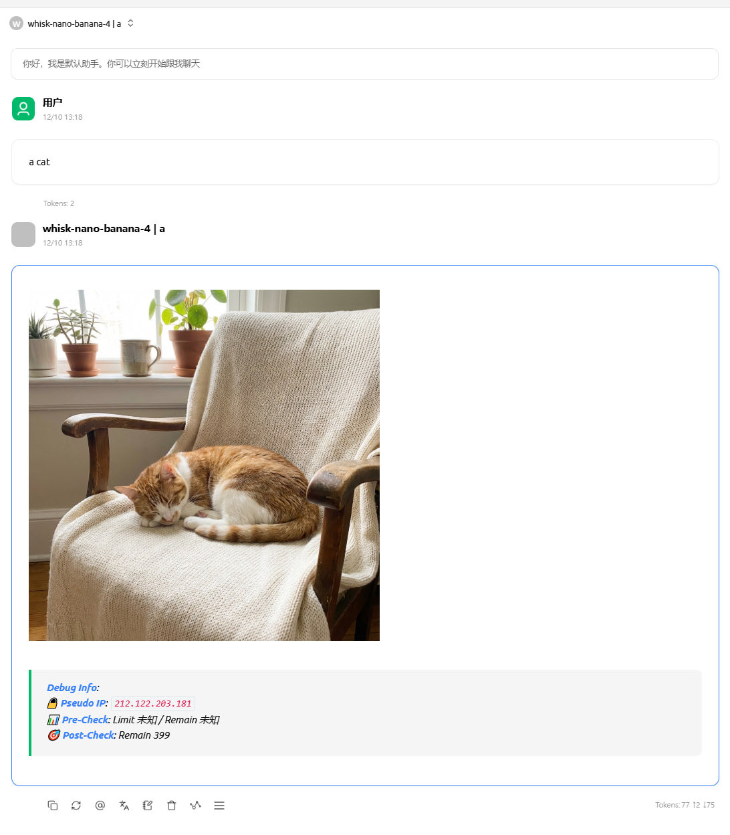Select the user message 'a cat'
Screen dimensions: 730x835
(39, 162)
